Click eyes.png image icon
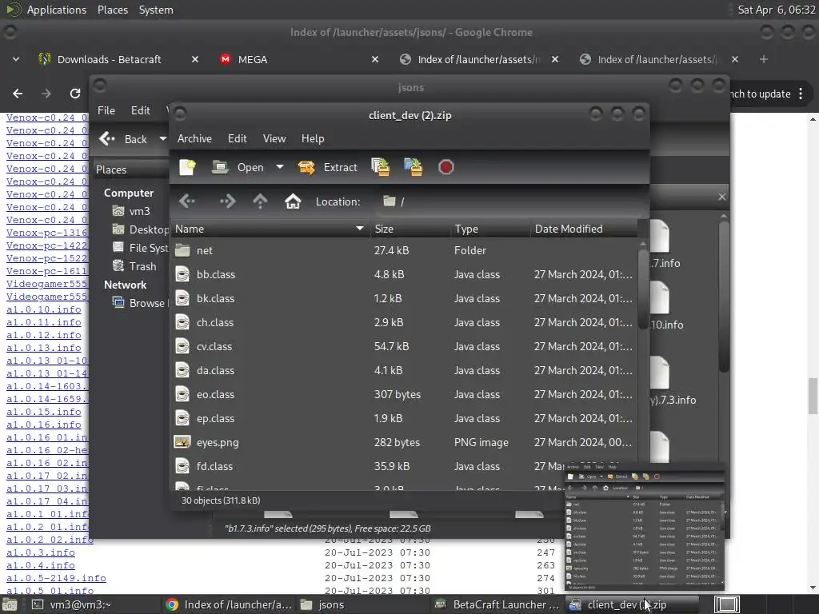The image size is (819, 614). tap(182, 442)
